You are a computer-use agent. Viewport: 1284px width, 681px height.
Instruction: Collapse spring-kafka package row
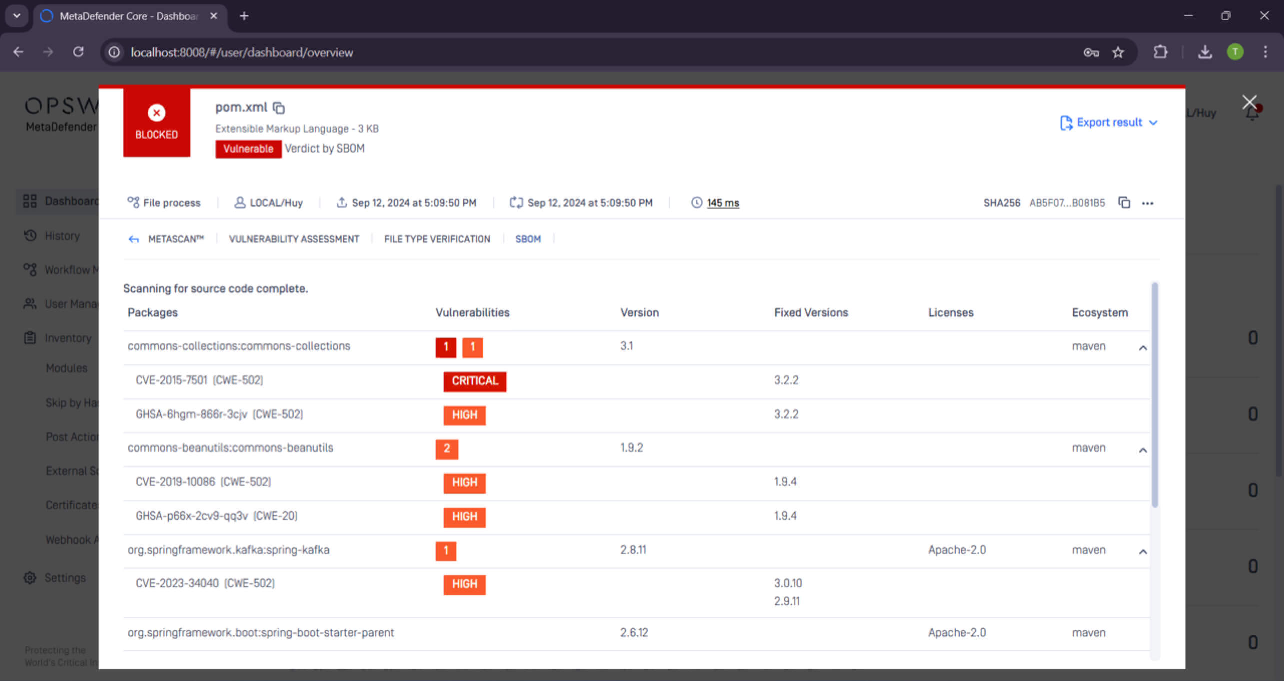pos(1143,551)
